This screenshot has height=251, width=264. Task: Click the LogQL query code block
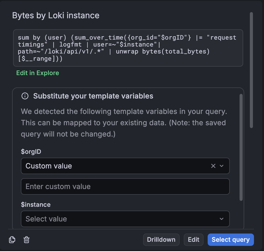128,48
